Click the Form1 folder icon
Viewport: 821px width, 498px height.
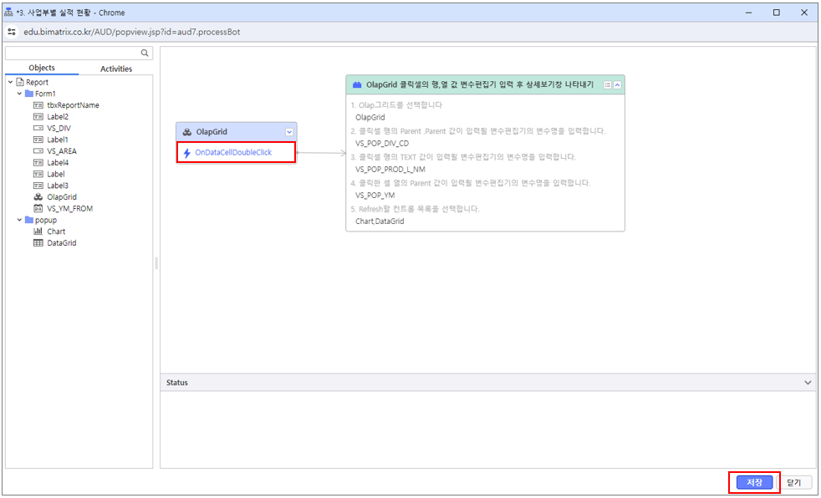28,94
